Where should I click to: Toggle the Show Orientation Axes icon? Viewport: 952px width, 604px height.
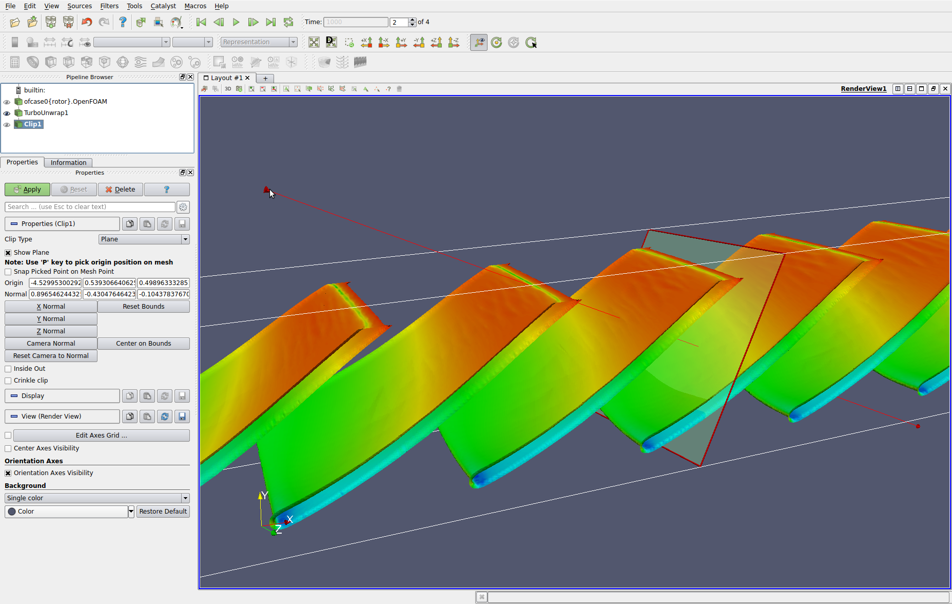(479, 42)
